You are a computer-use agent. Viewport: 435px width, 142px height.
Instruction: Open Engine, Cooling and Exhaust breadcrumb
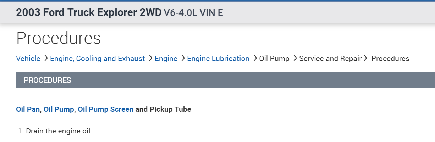[97, 59]
